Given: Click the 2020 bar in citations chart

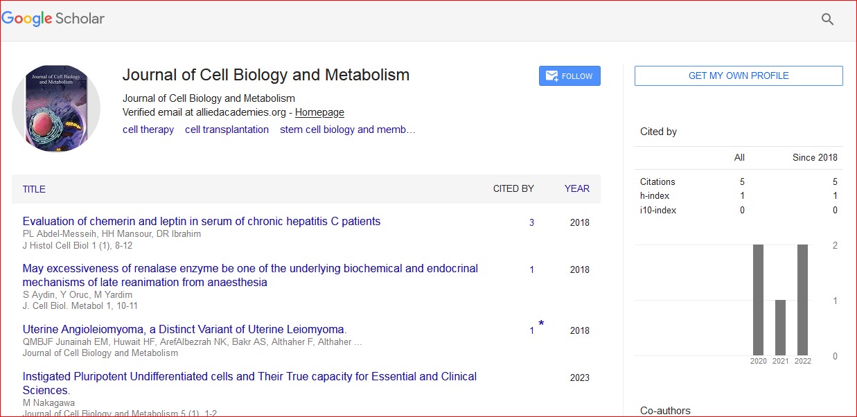Looking at the screenshot, I should pos(758,300).
